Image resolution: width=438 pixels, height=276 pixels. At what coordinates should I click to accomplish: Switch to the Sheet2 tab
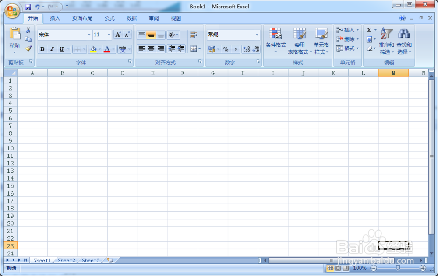coord(66,260)
